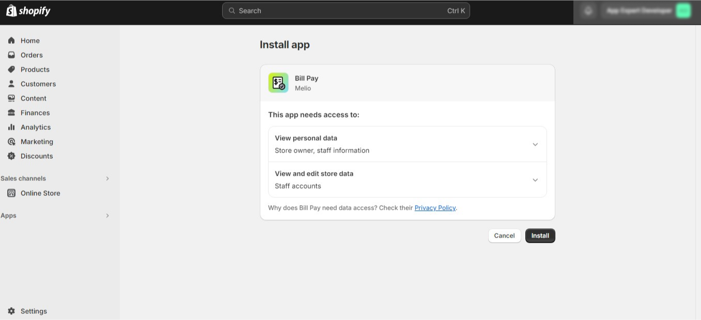701x320 pixels.
Task: Click the Finances bank icon
Action: click(11, 112)
